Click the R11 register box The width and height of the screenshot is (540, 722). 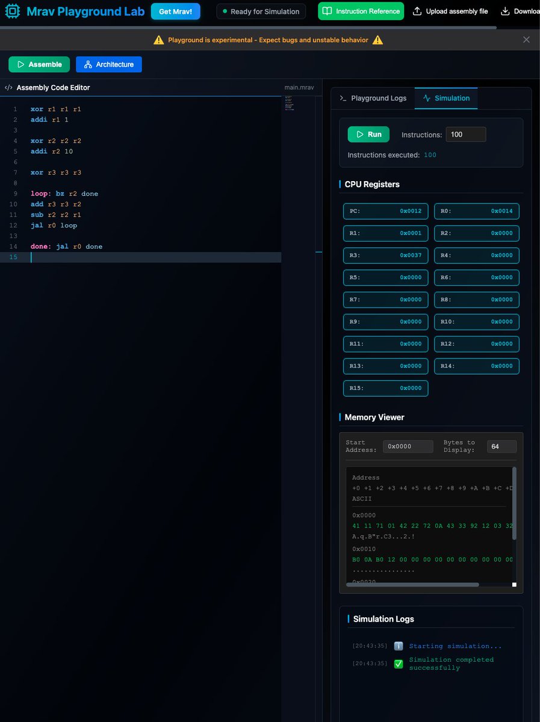pyautogui.click(x=386, y=344)
